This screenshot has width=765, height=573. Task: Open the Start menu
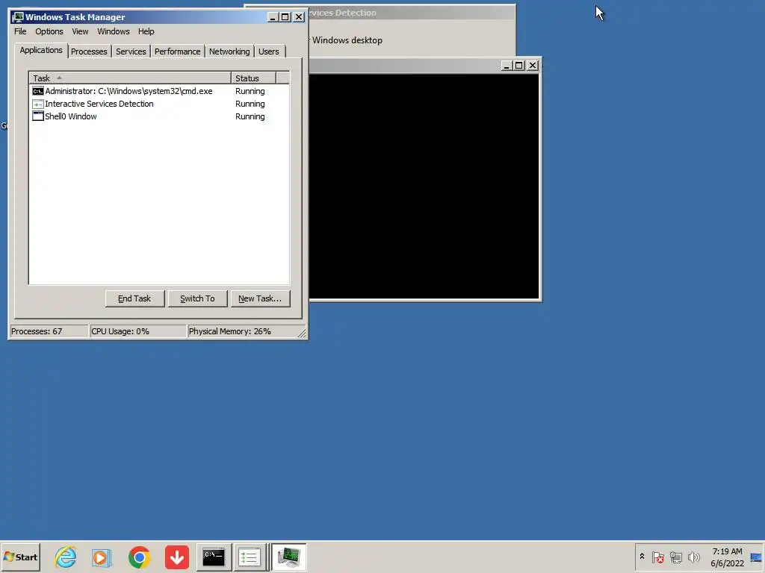click(20, 557)
